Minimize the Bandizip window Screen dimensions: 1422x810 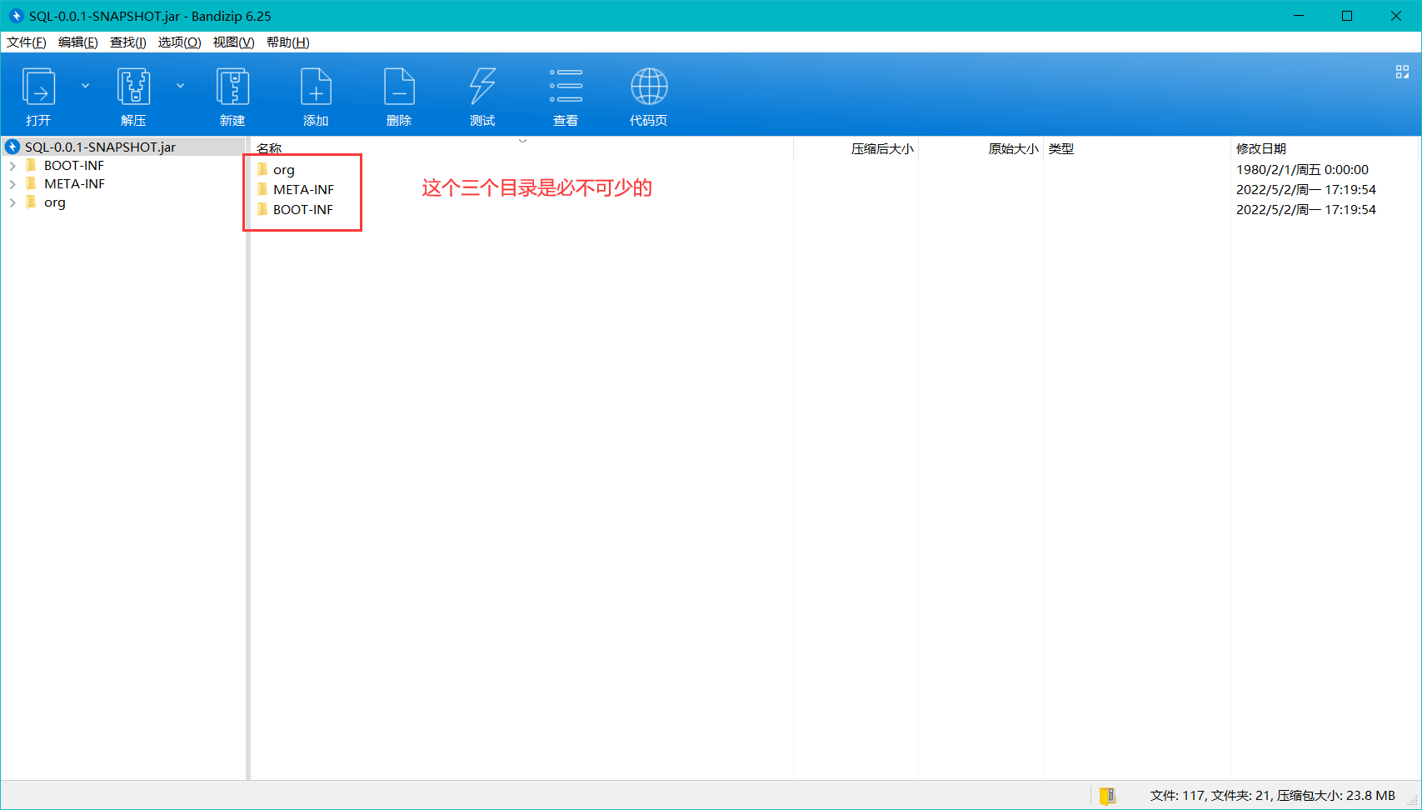tap(1299, 16)
